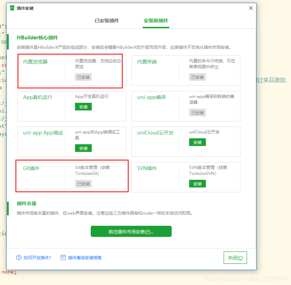Click description uni-app的App端调试工具
The image size is (291, 285).
[x=97, y=135]
